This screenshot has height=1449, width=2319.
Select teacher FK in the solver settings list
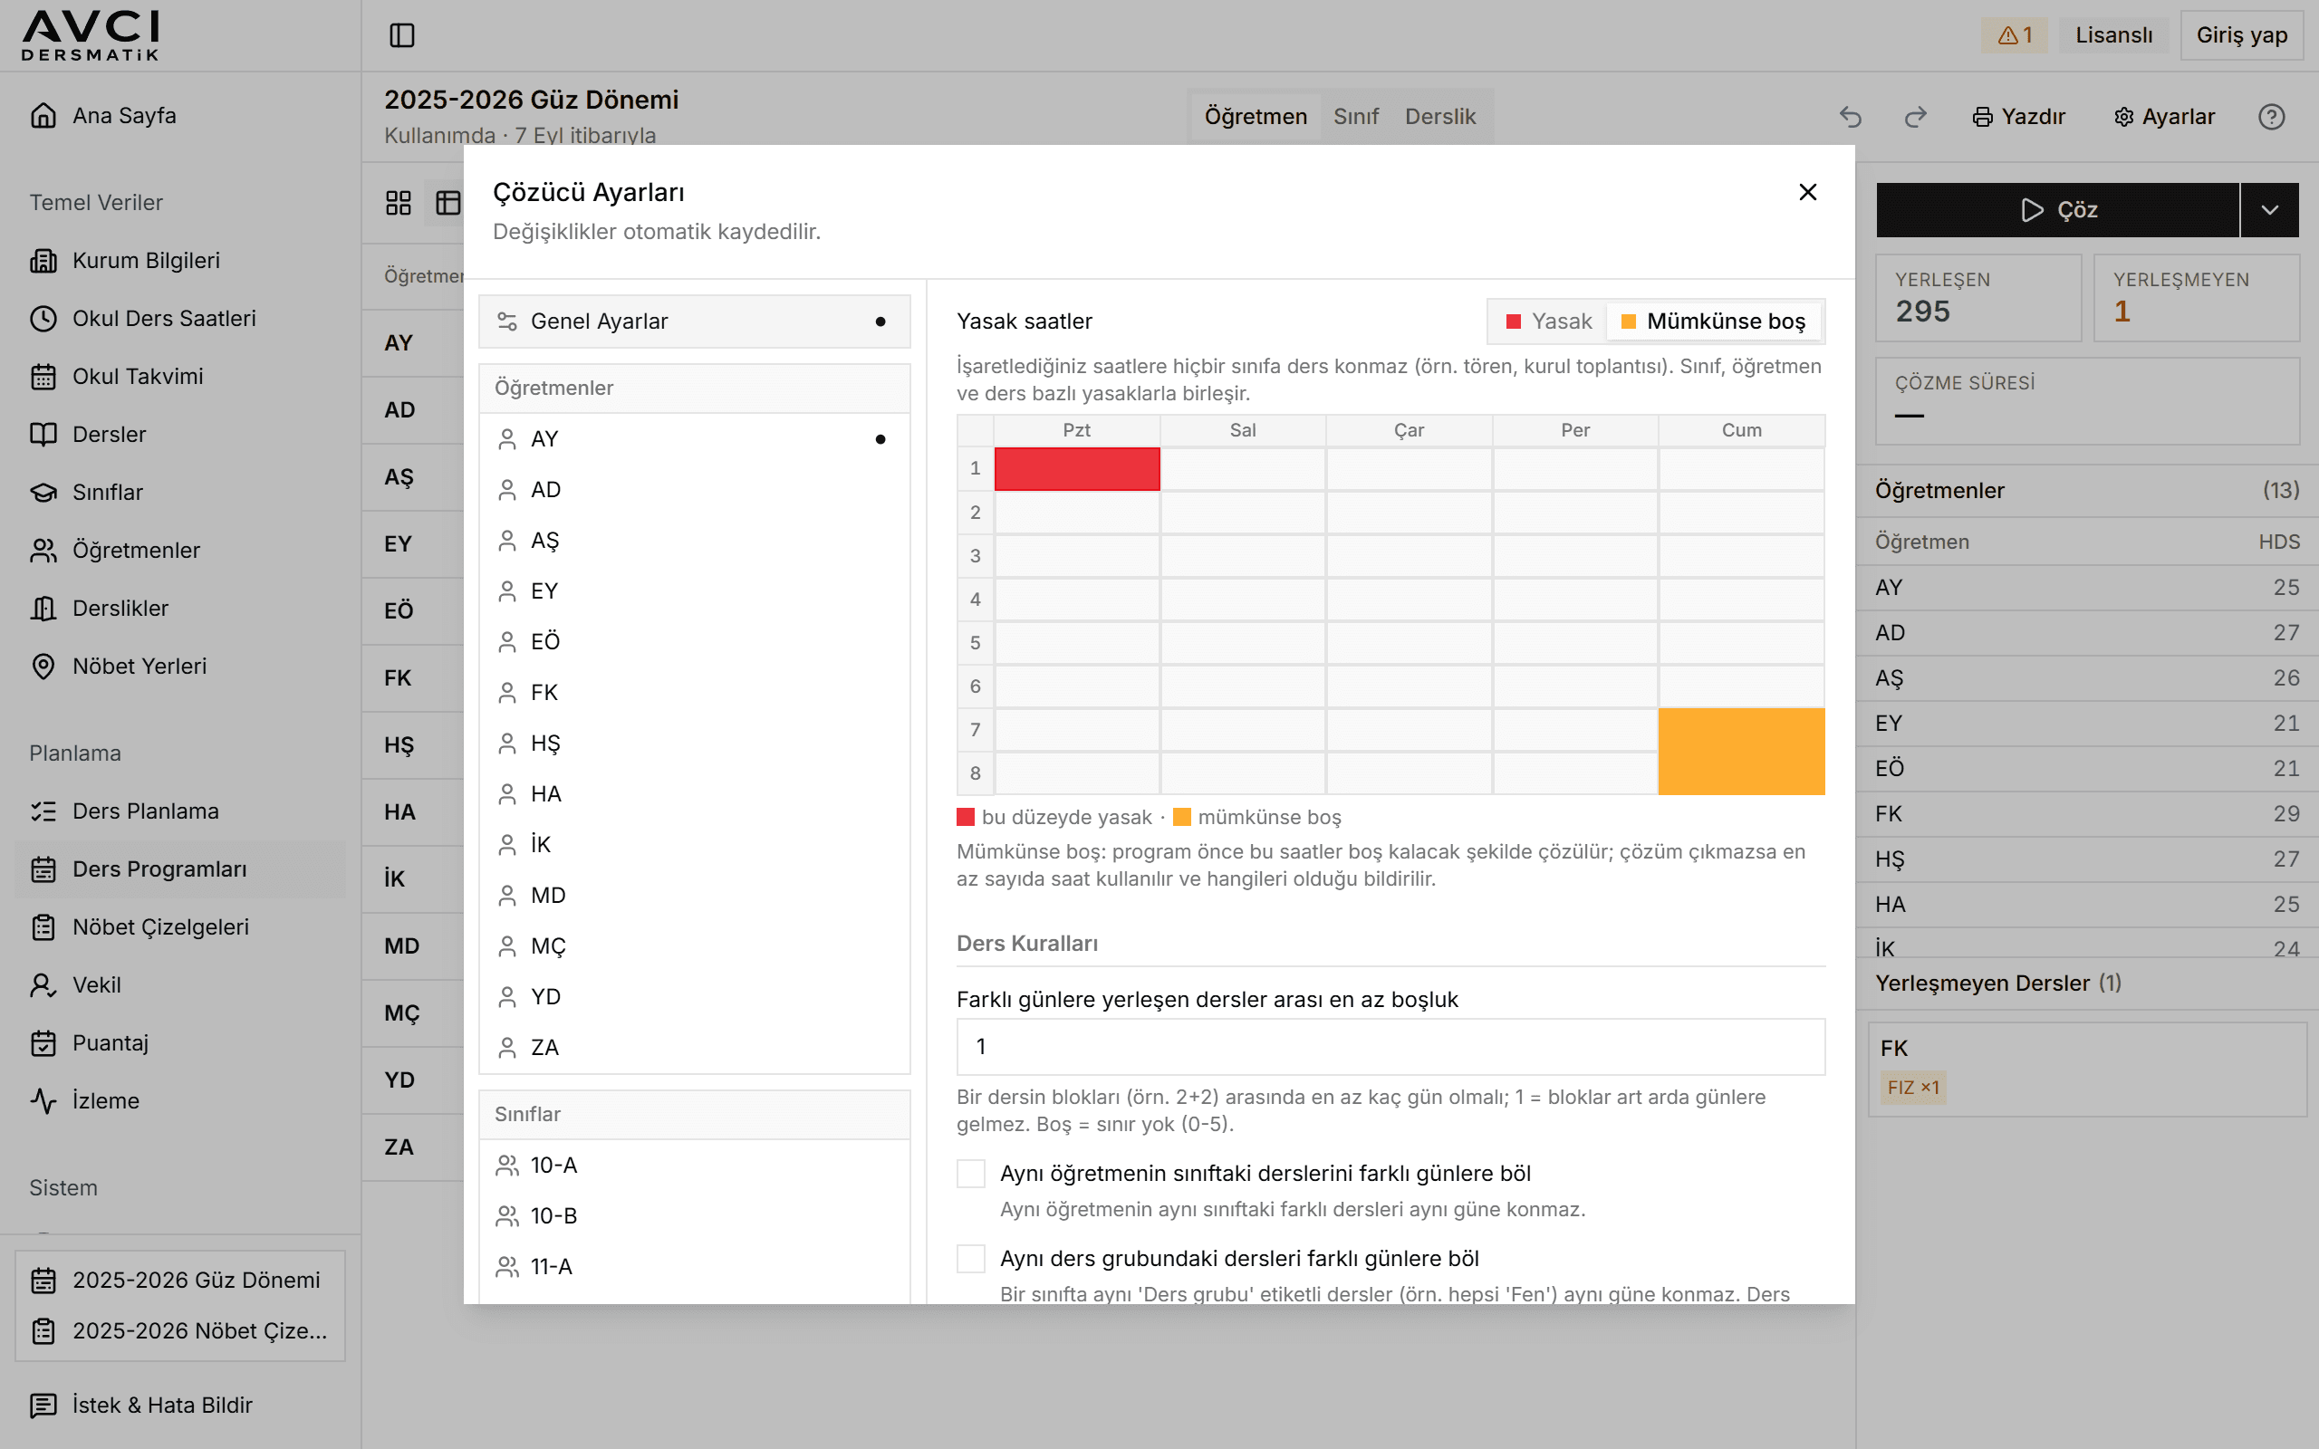tap(695, 692)
